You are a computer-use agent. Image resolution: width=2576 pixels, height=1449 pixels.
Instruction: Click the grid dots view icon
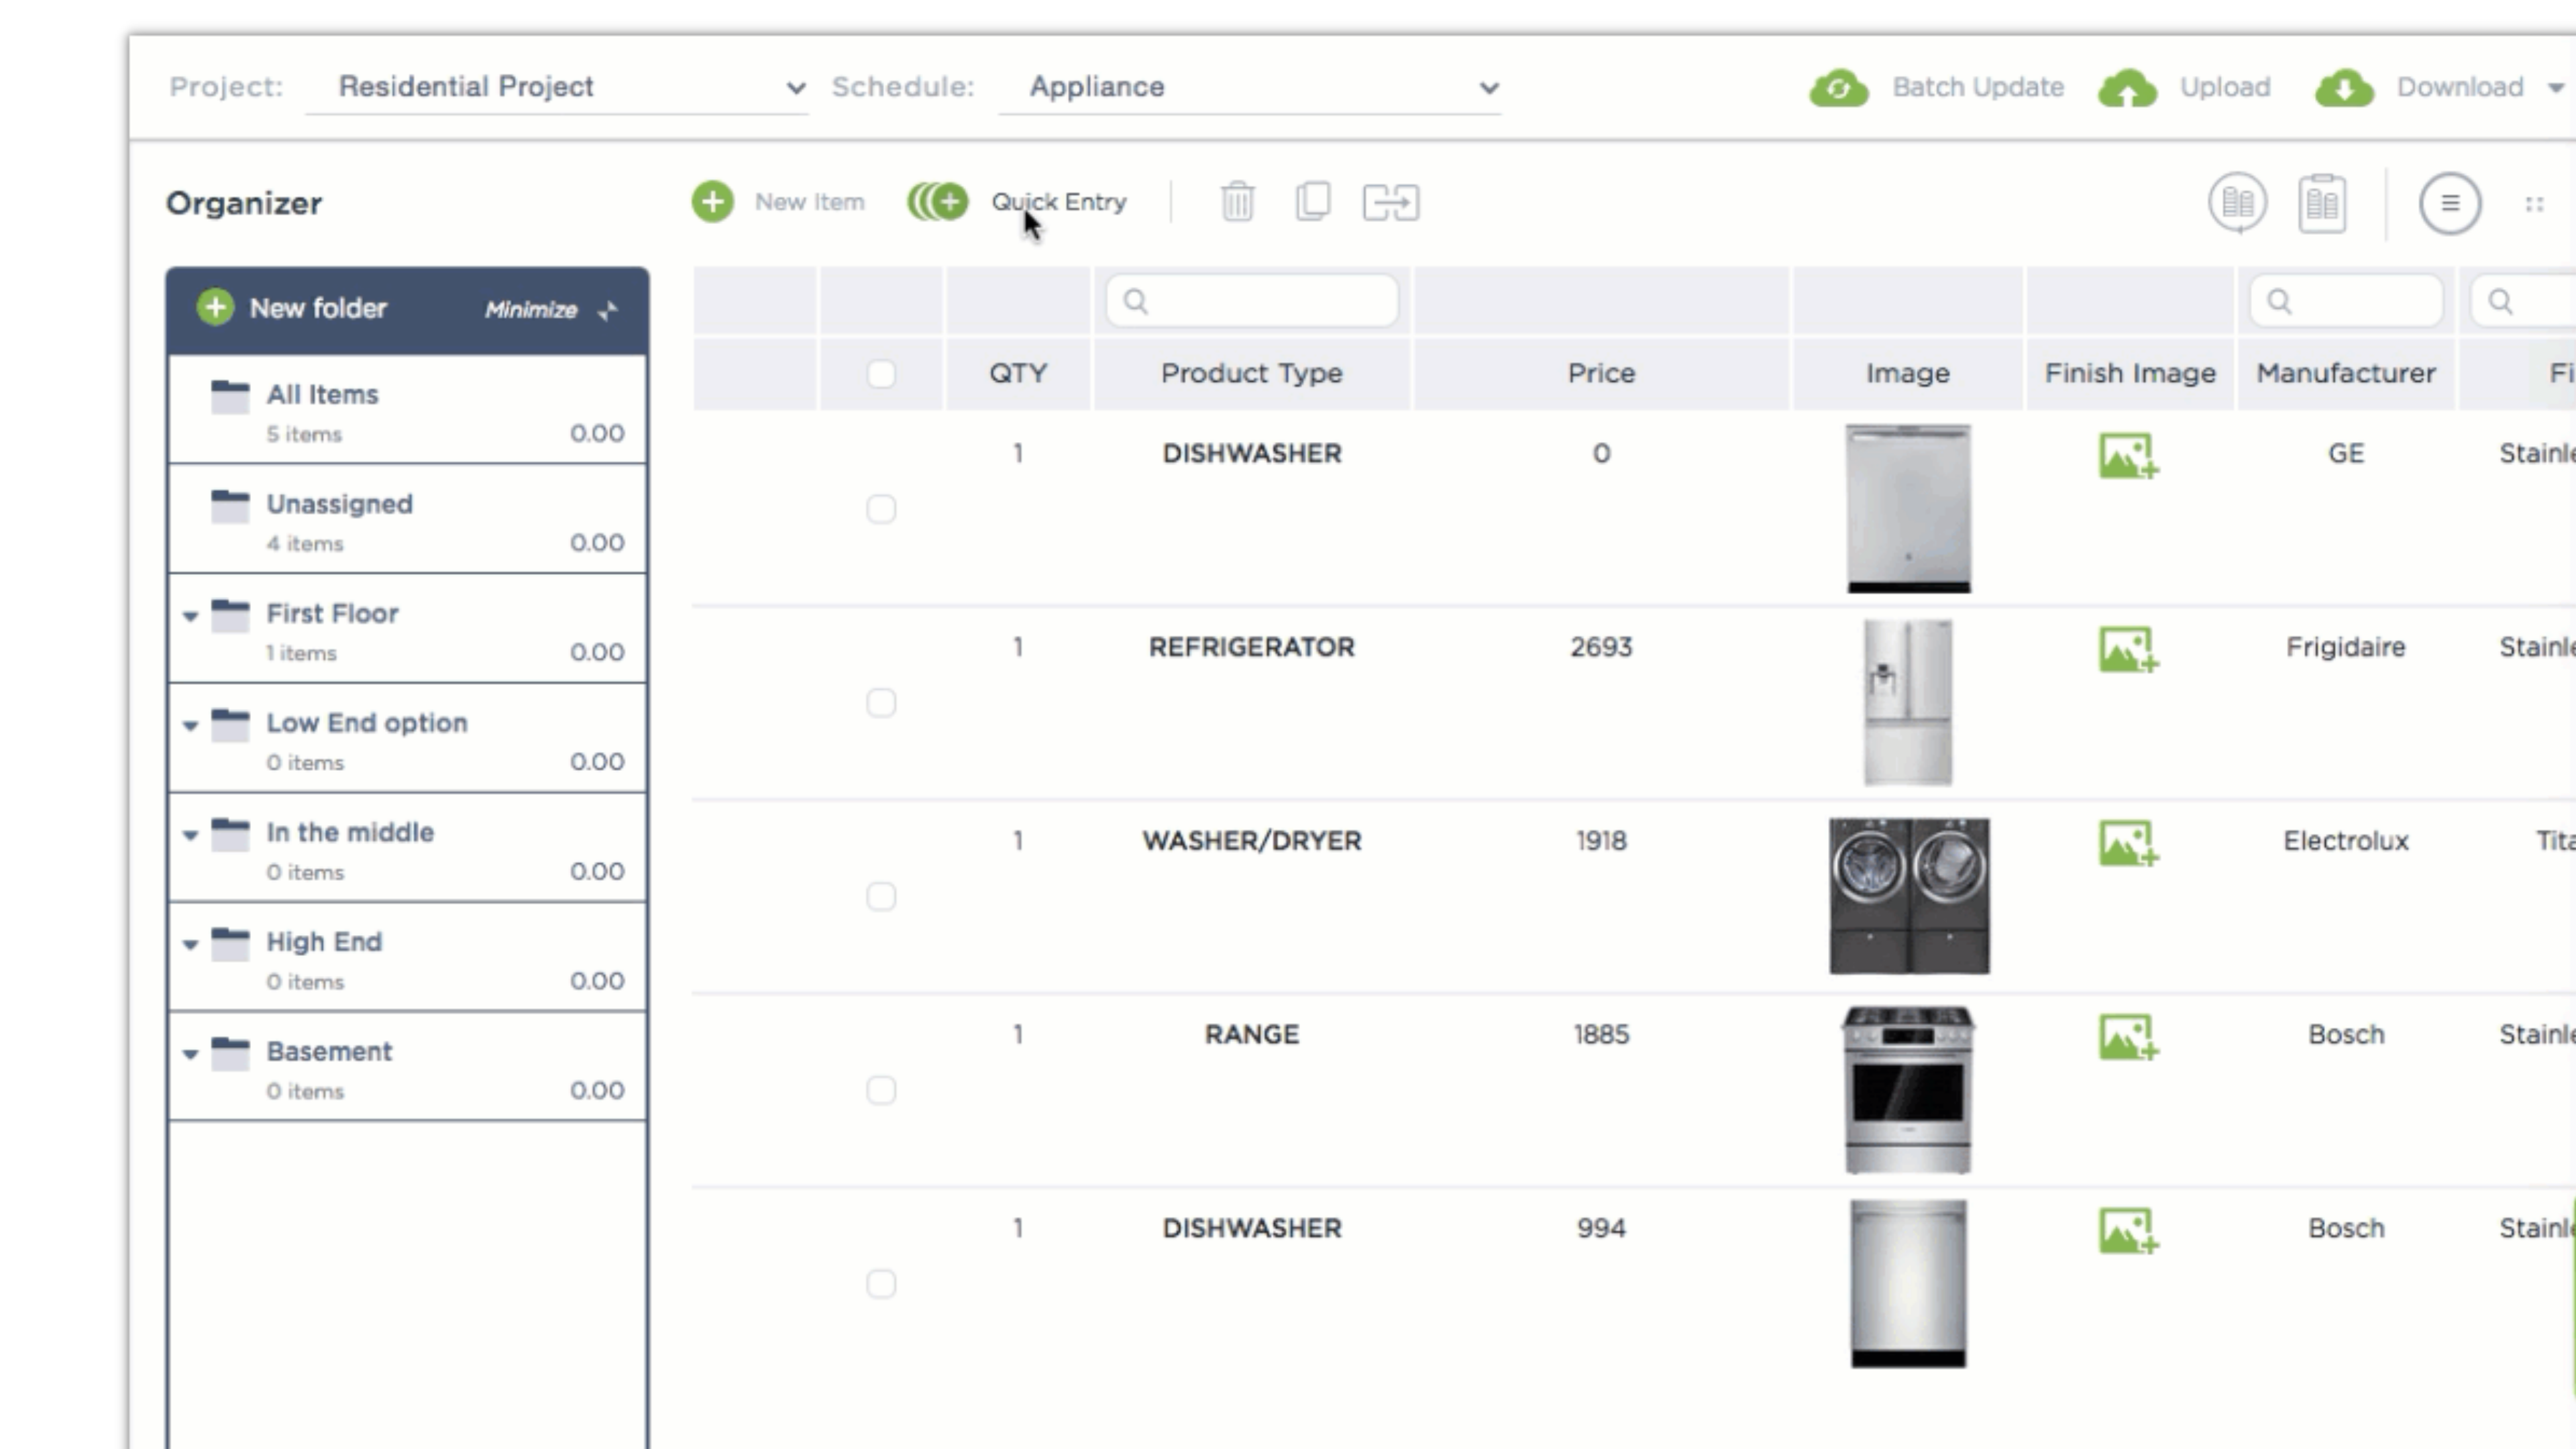click(2534, 204)
